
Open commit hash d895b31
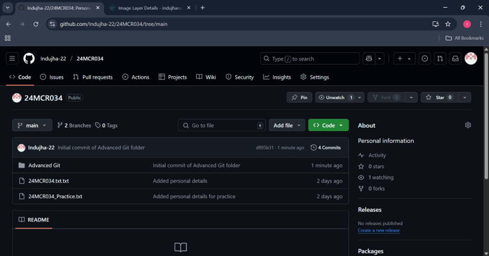[264, 147]
